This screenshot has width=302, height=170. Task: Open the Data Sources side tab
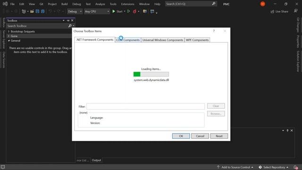(4, 60)
